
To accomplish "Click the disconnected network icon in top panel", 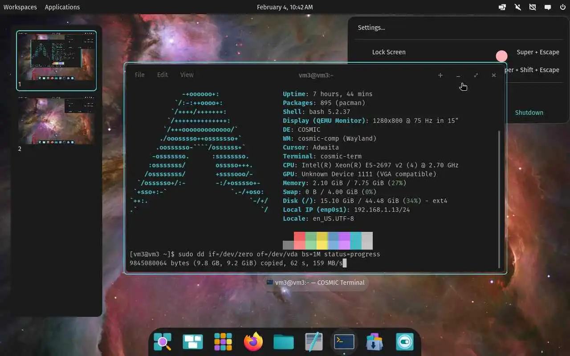I will pyautogui.click(x=532, y=7).
